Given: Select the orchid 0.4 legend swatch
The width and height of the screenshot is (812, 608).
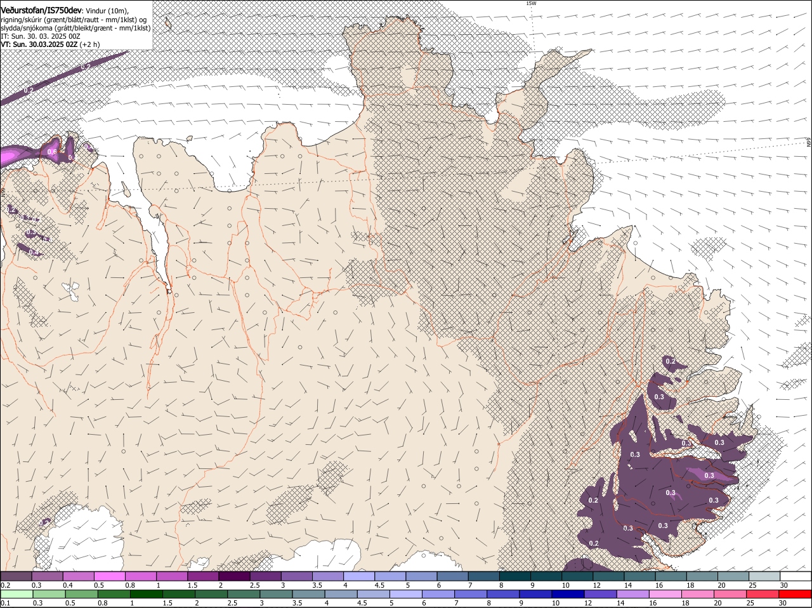Looking at the screenshot, I should point(78,576).
